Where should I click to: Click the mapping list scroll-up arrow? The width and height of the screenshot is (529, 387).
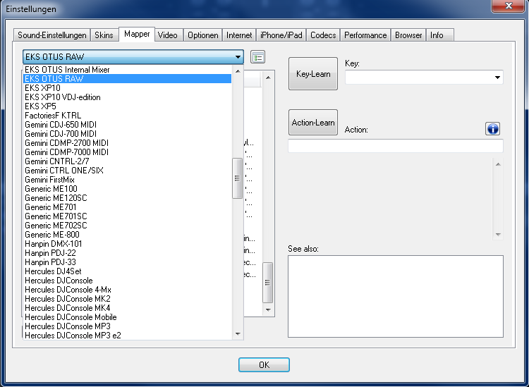(268, 78)
